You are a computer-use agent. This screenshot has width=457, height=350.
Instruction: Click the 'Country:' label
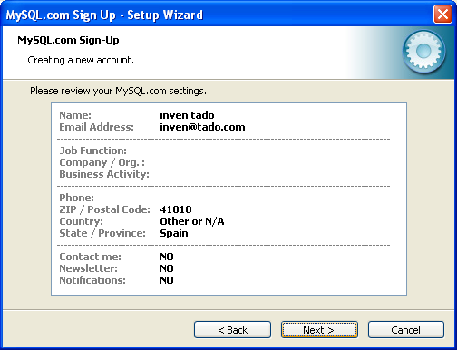tap(82, 221)
